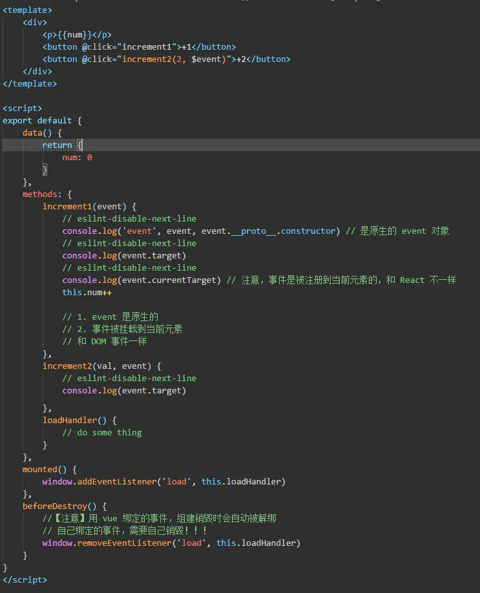Image resolution: width=480 pixels, height=593 pixels.
Task: Click the 'loadHandler() {' line
Action: click(79, 420)
